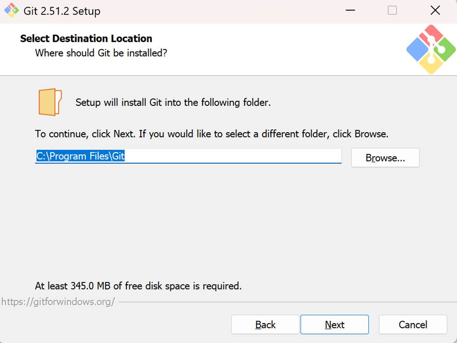Click the 'Select Destination Location' heading
This screenshot has height=343, width=457.
coord(86,38)
